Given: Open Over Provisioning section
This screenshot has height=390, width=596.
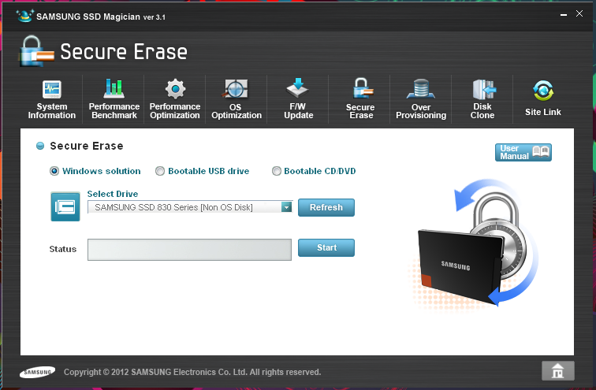Looking at the screenshot, I should pyautogui.click(x=421, y=99).
